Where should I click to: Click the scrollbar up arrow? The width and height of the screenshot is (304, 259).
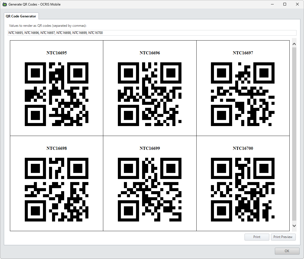(x=294, y=44)
